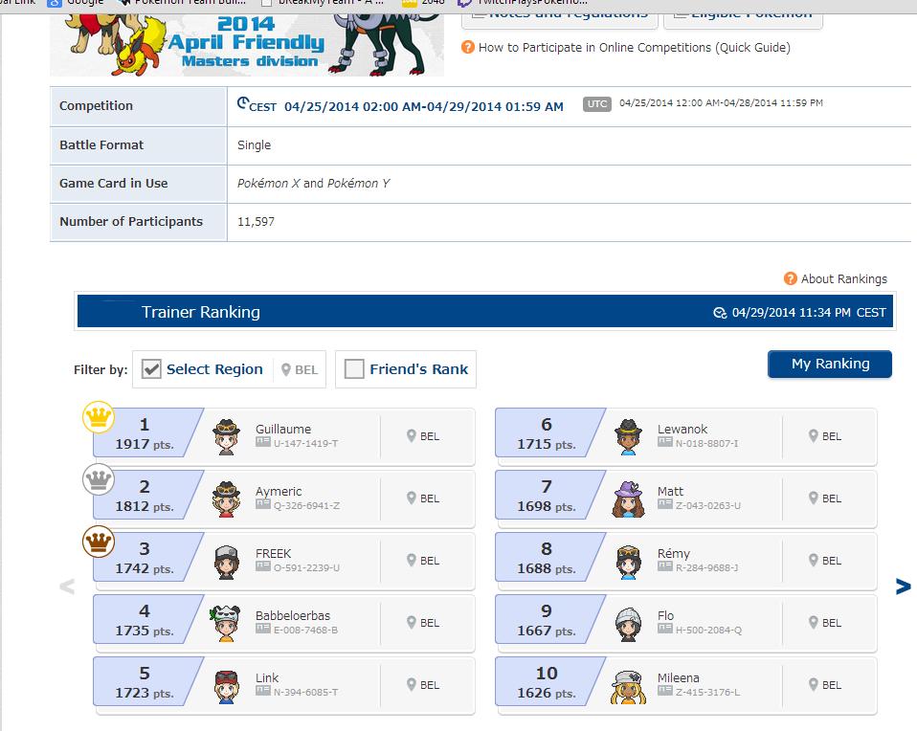Go to previous ranking page arrow
The image size is (917, 731).
[x=67, y=586]
